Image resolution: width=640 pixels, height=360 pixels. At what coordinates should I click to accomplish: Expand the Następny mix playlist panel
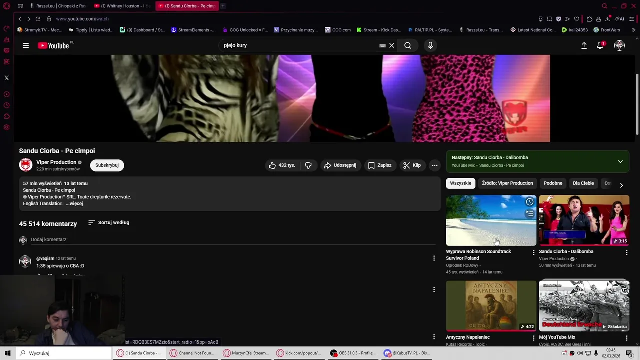click(620, 161)
